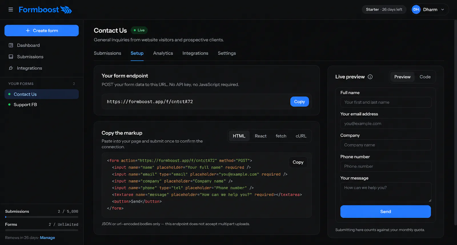Click the DH avatar icon
Viewport: 457px width, 245px height.
pyautogui.click(x=416, y=9)
